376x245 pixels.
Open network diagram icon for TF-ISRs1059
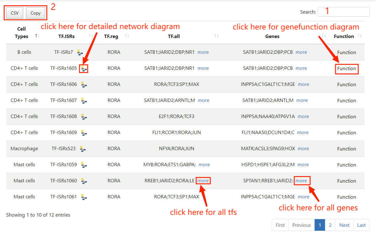coord(84,165)
